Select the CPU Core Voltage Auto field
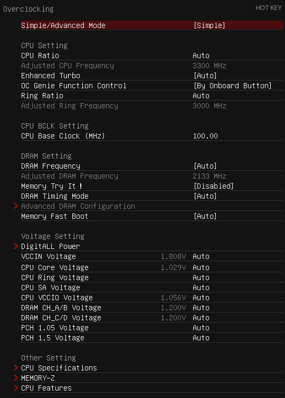 click(x=201, y=267)
